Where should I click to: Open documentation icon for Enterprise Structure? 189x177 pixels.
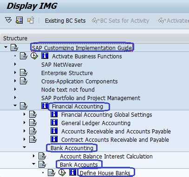24,73
